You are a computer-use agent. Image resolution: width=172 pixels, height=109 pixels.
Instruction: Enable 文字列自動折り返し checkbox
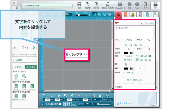click(125, 80)
